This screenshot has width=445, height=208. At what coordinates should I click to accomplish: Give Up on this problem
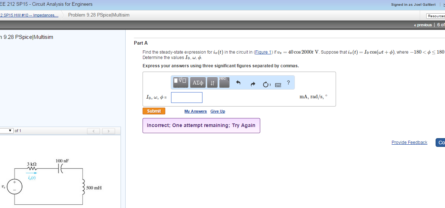(x=217, y=111)
